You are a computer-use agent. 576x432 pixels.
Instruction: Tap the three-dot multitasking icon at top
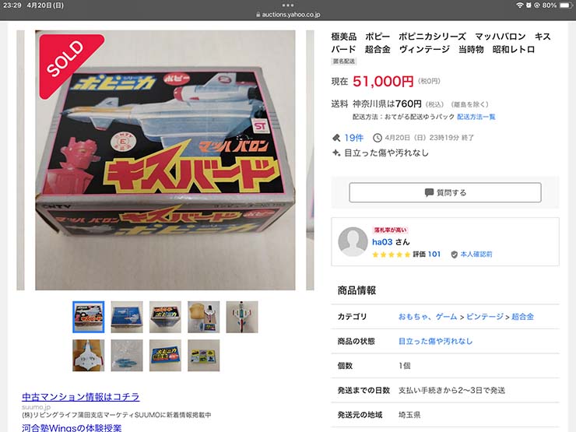pyautogui.click(x=288, y=5)
